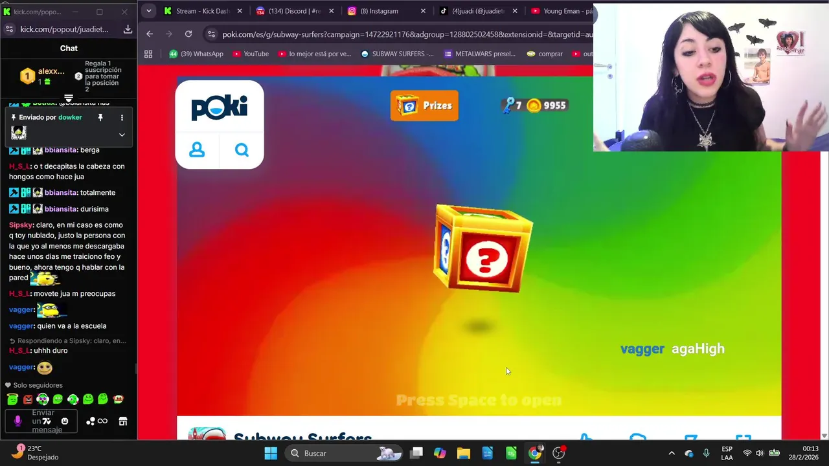Click the red angry emote
Viewport: 829px width, 466px height.
click(x=28, y=399)
